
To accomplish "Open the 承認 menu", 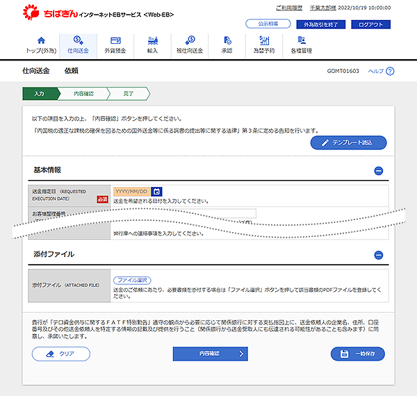I will click(x=227, y=45).
